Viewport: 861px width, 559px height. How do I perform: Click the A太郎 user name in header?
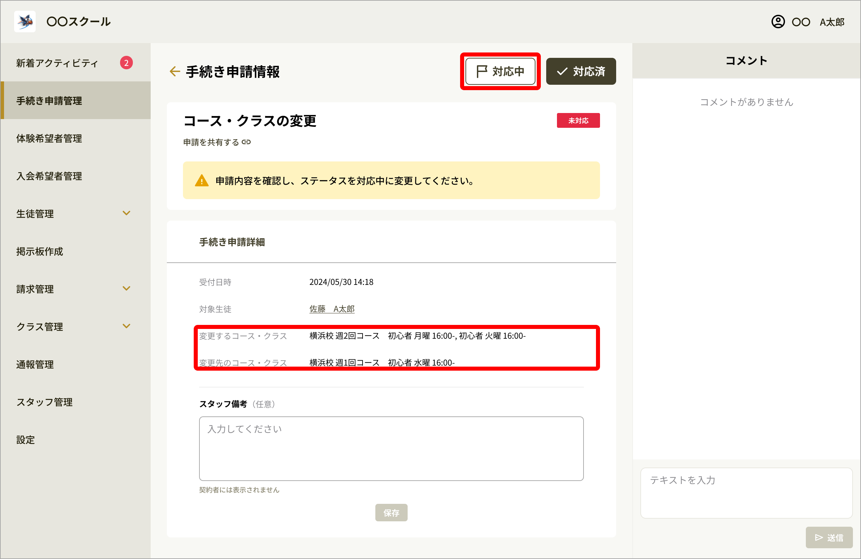coord(832,22)
